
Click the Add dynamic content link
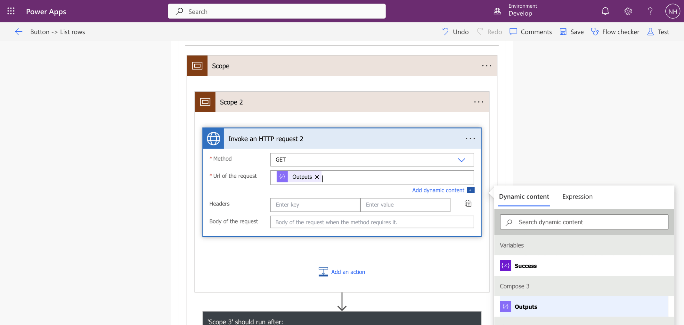pos(438,190)
